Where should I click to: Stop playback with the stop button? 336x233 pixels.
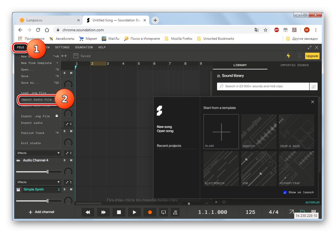click(119, 212)
